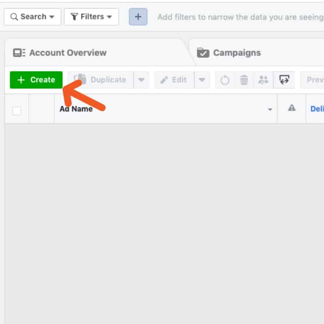This screenshot has height=324, width=324.
Task: Click the trash delete icon
Action: point(244,80)
